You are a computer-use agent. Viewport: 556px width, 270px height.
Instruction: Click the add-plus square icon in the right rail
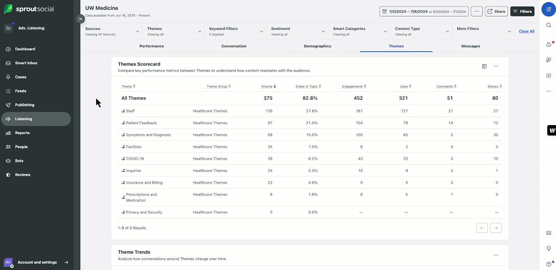pos(549,75)
